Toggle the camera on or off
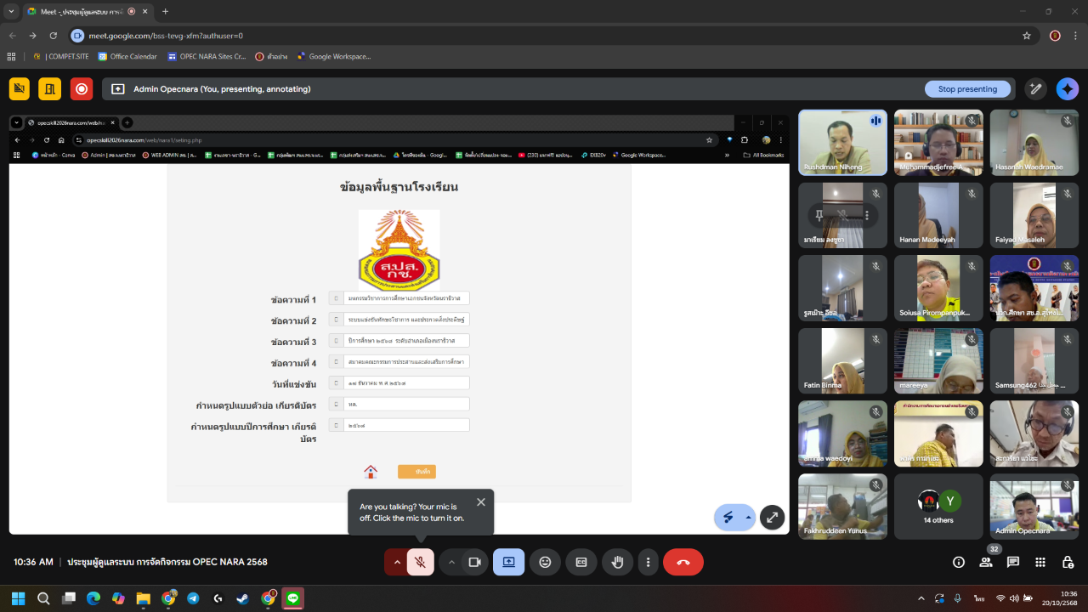 pyautogui.click(x=475, y=562)
